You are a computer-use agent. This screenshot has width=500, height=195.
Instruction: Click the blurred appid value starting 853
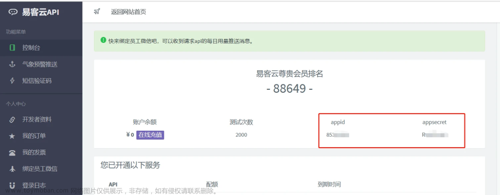pyautogui.click(x=337, y=135)
